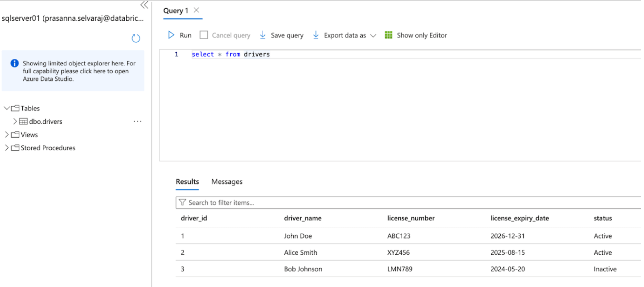Click the driver_name column header
Viewport: 644px width, 287px height.
(303, 218)
